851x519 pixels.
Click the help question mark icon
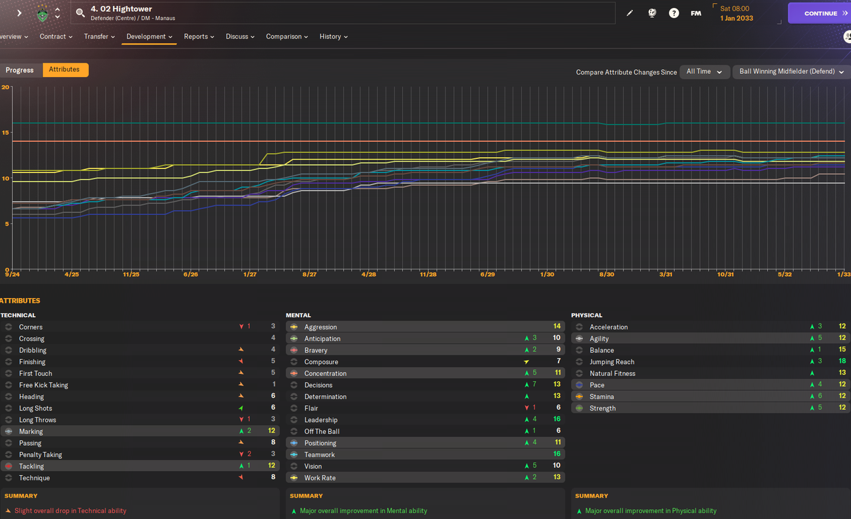[674, 13]
